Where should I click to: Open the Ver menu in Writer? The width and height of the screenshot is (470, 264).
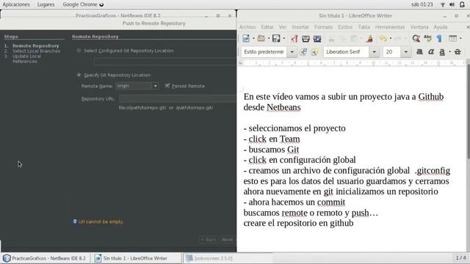pyautogui.click(x=283, y=27)
